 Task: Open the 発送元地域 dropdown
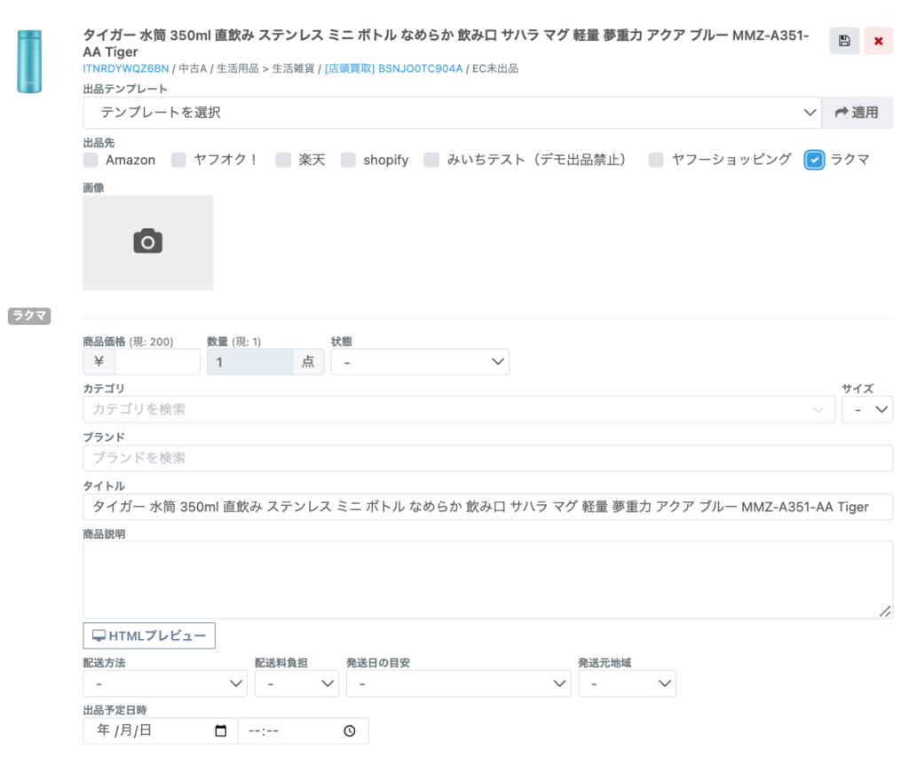click(628, 683)
